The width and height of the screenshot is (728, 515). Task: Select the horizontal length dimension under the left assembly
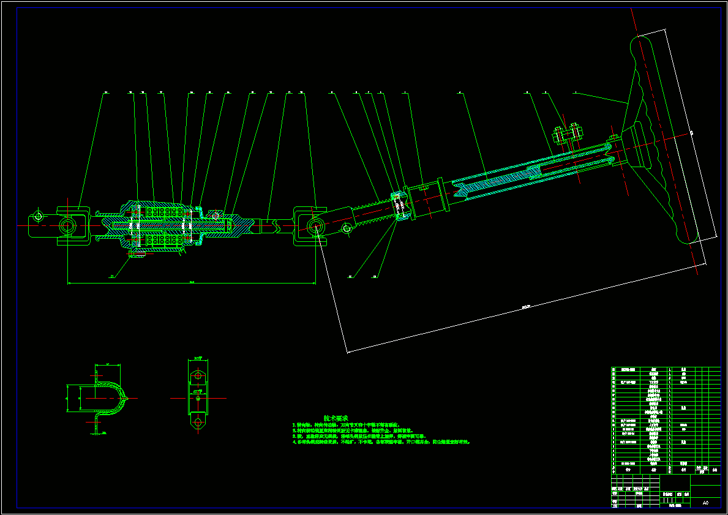(x=191, y=282)
